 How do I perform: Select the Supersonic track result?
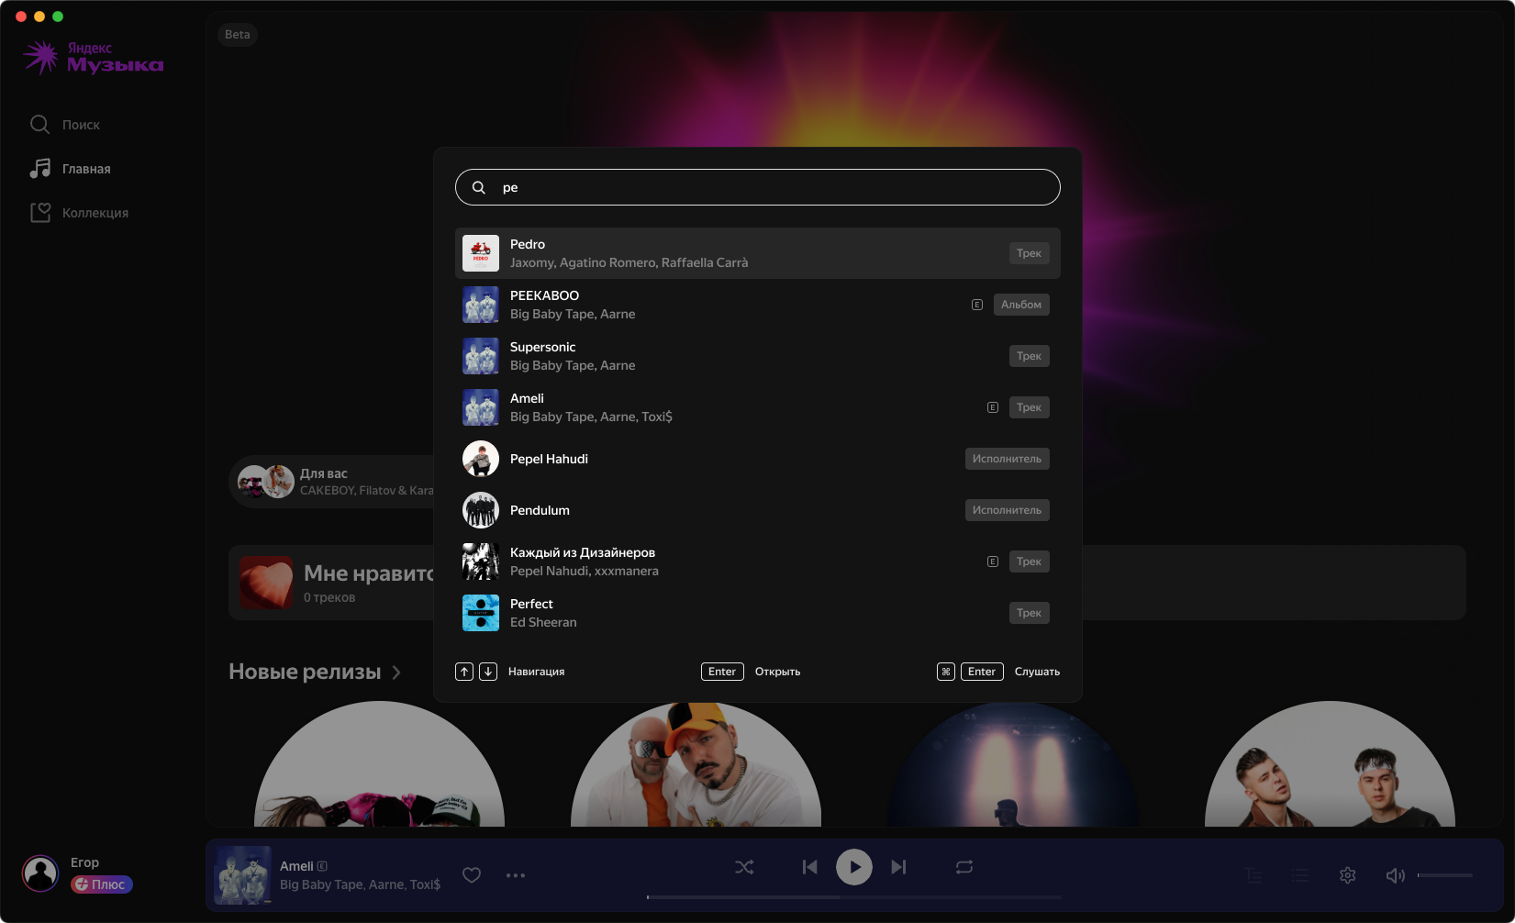click(x=758, y=356)
